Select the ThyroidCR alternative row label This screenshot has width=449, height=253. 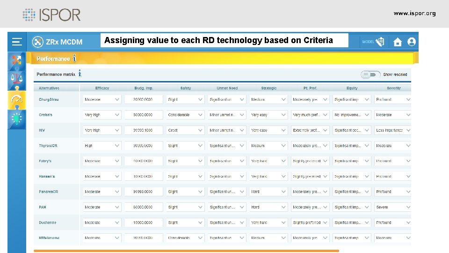(x=48, y=146)
